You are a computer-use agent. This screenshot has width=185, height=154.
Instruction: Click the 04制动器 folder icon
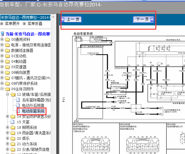point(7,61)
